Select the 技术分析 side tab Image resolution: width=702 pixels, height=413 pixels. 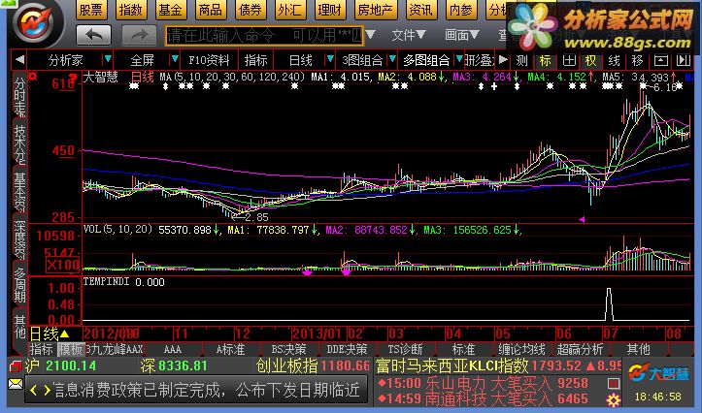point(20,143)
